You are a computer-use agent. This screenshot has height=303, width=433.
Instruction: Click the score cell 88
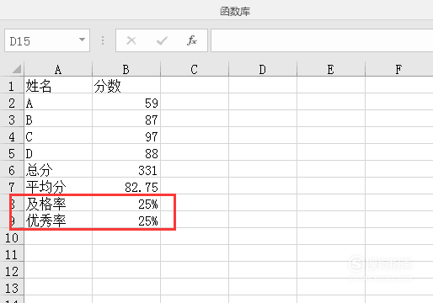(126, 152)
